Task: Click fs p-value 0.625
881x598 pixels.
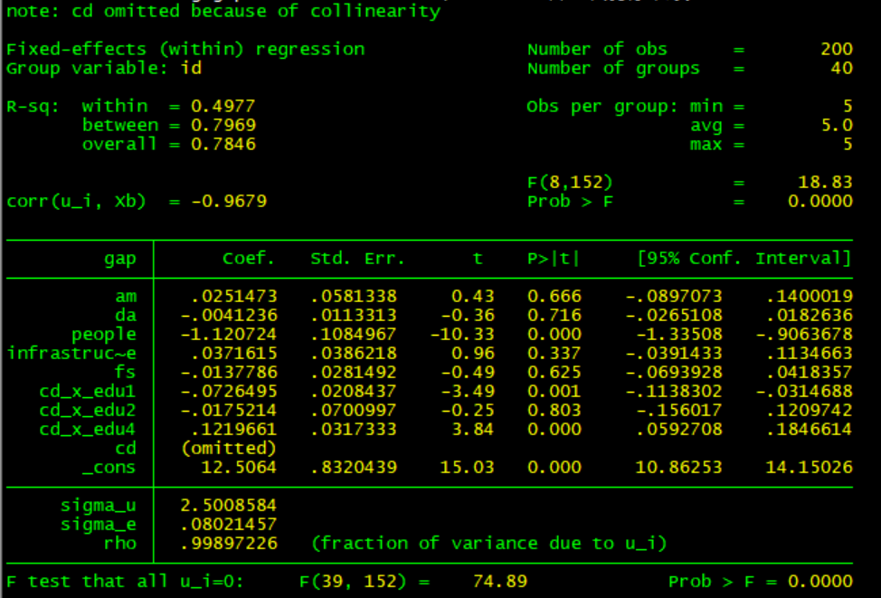Action: click(554, 372)
